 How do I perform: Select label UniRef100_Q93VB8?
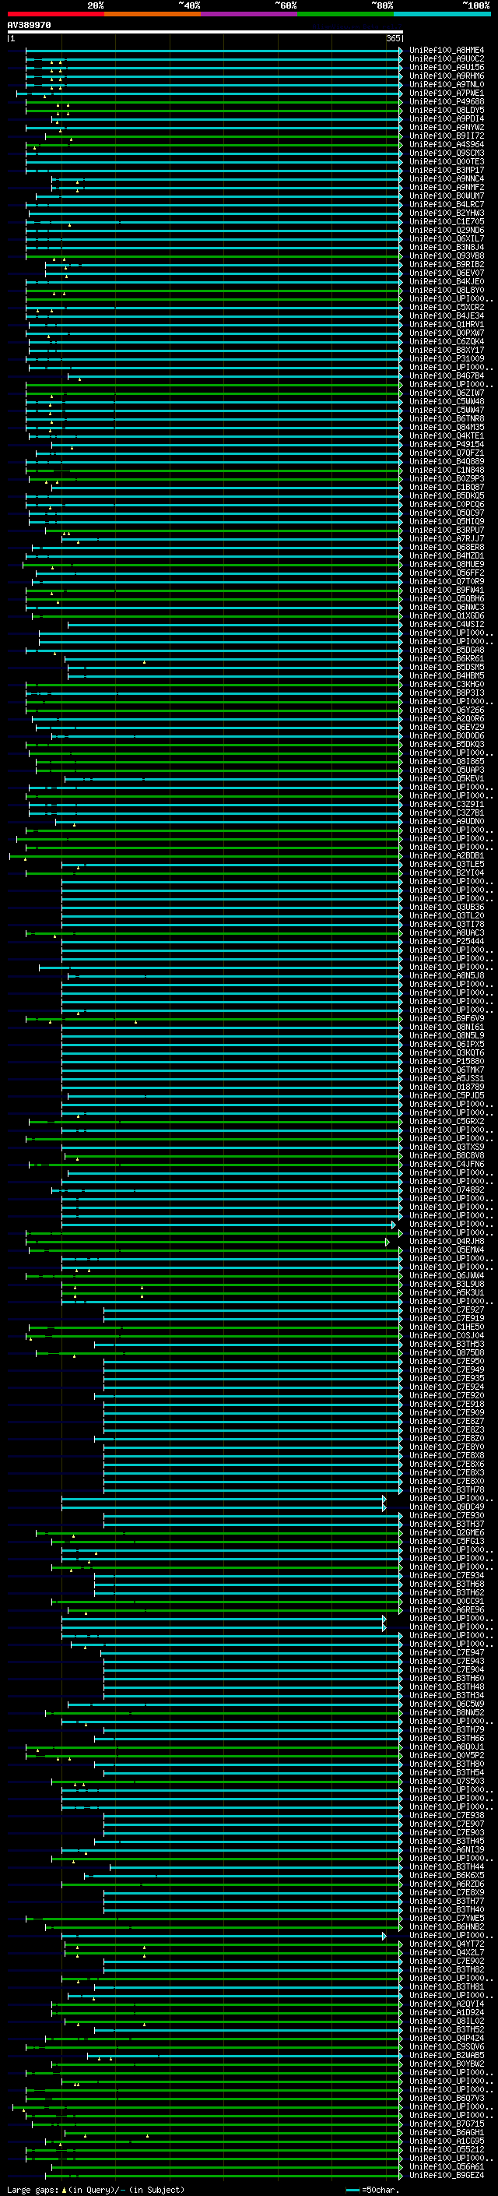[446, 256]
